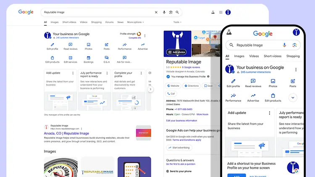Open Arvada, CO | Reputable Image result
The width and height of the screenshot is (315, 177).
pyautogui.click(x=66, y=133)
